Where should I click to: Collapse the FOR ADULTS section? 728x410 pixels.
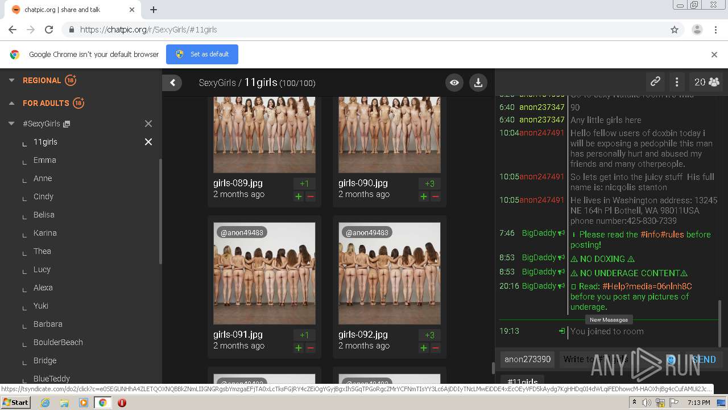point(11,103)
